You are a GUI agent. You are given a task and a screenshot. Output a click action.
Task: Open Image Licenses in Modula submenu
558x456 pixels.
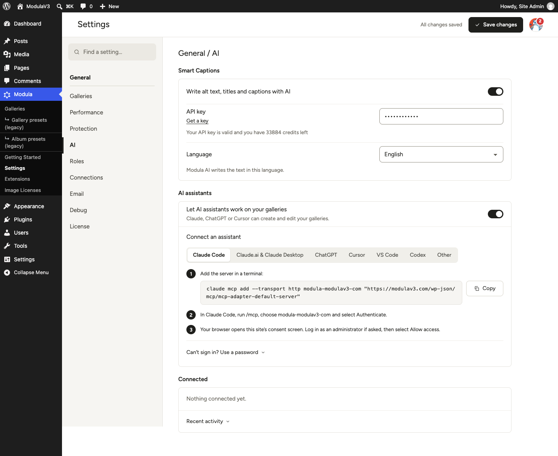[x=23, y=190]
